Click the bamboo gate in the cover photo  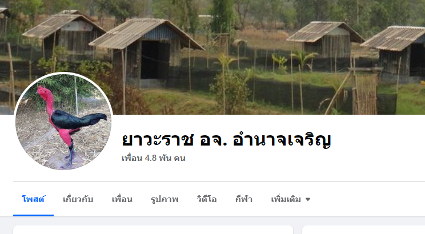pyautogui.click(x=365, y=92)
